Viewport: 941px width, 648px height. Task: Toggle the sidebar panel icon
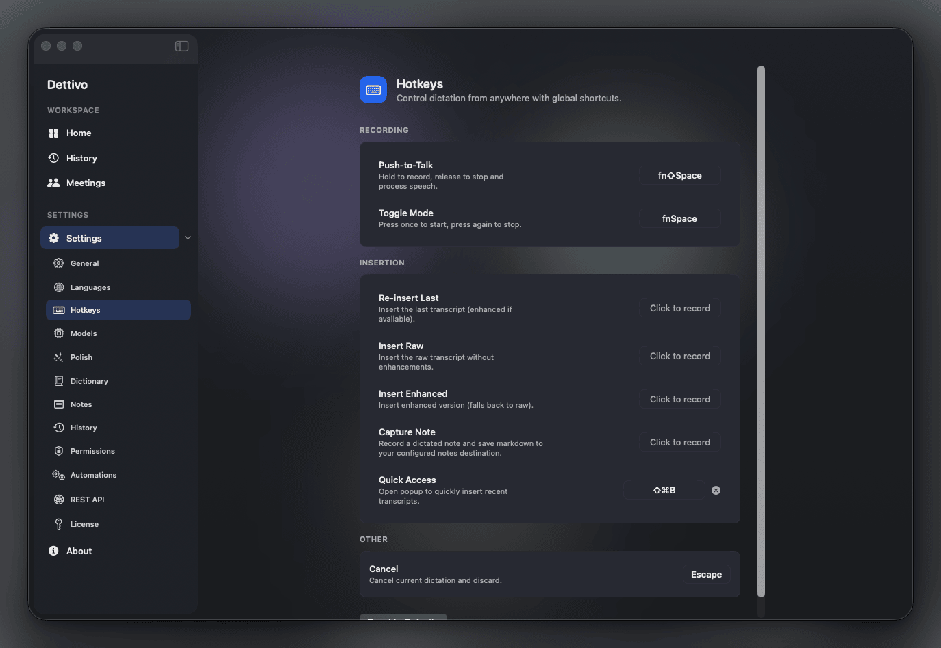pyautogui.click(x=181, y=46)
